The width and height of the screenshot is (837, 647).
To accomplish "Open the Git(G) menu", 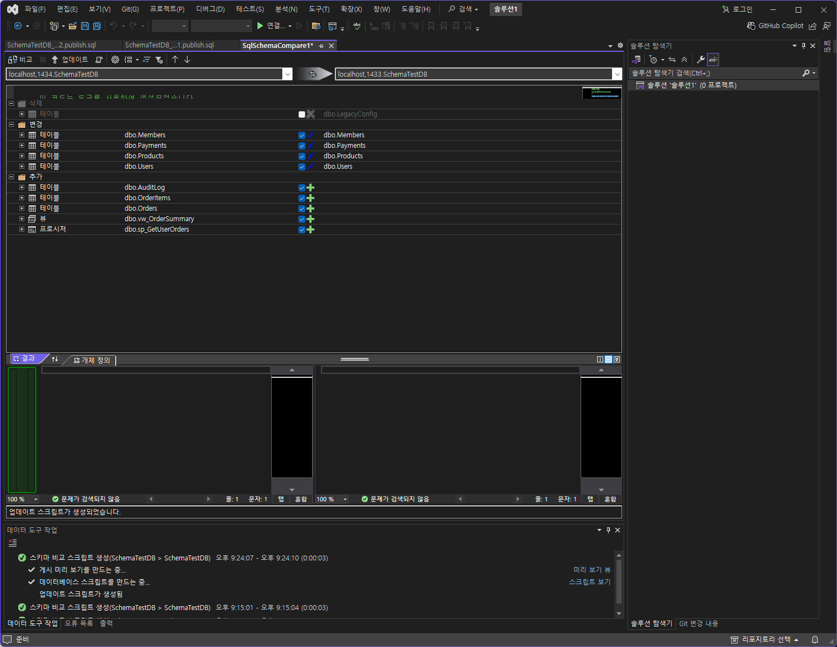I will coord(130,9).
